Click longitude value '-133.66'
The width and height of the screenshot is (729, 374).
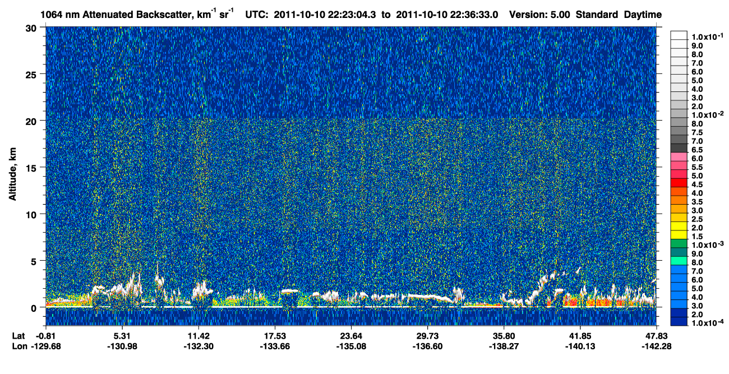coord(274,346)
